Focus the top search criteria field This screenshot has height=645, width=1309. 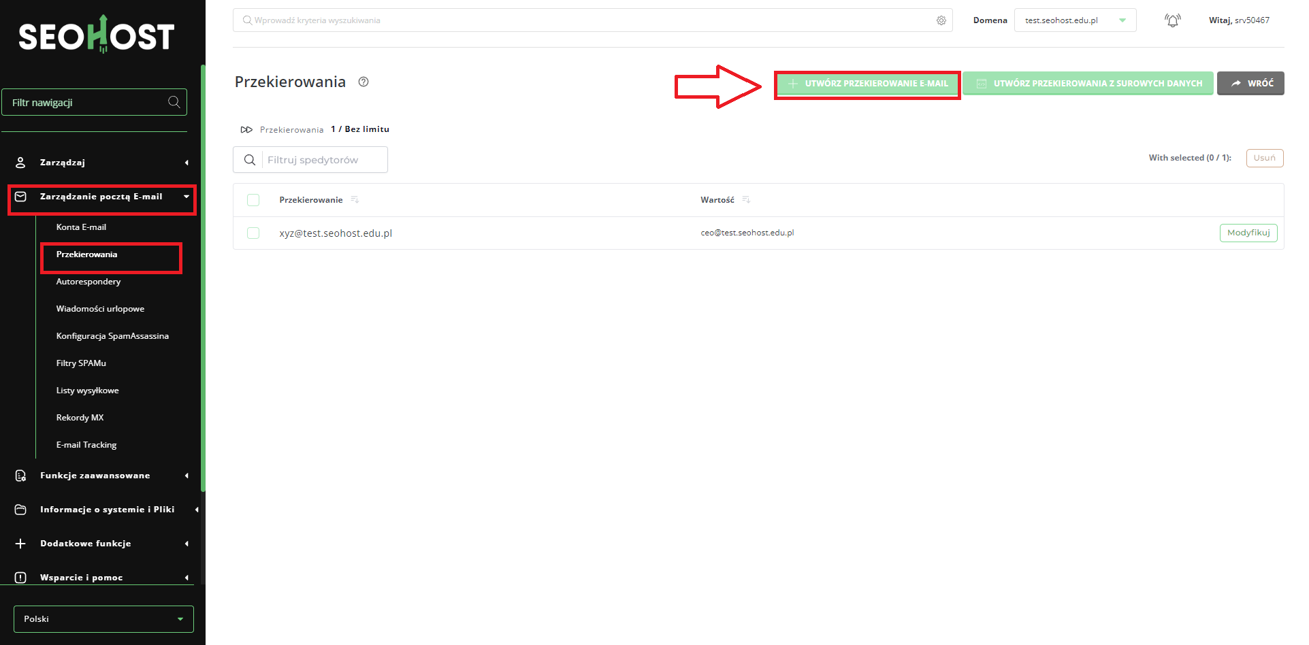coord(585,20)
